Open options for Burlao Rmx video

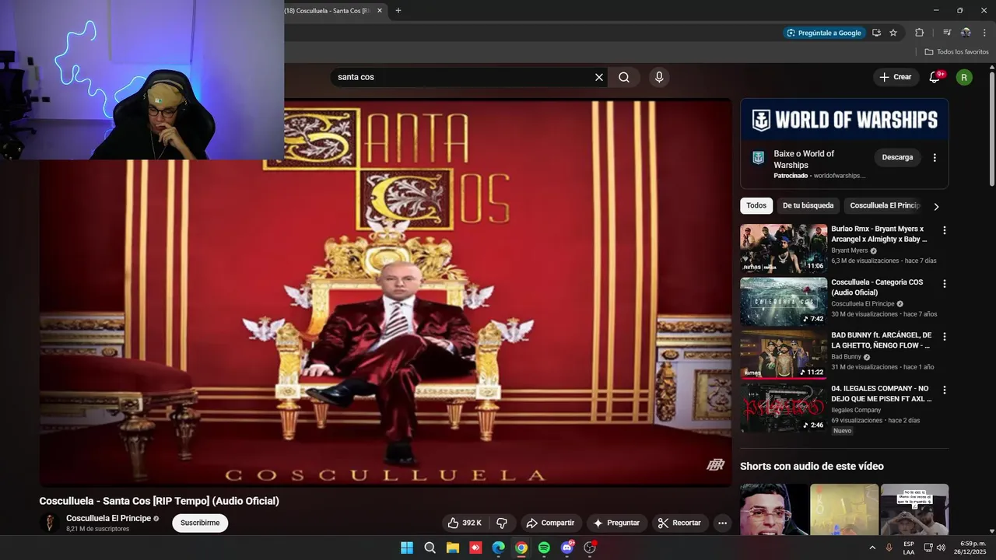[945, 230]
